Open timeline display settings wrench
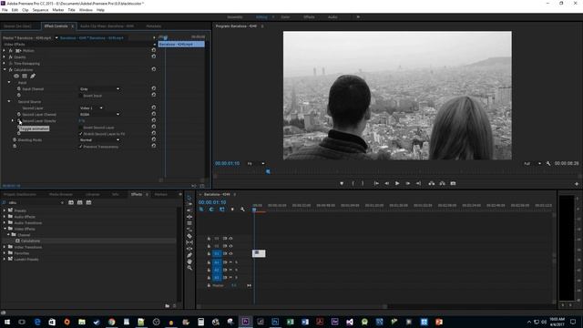The image size is (583, 328). [242, 210]
